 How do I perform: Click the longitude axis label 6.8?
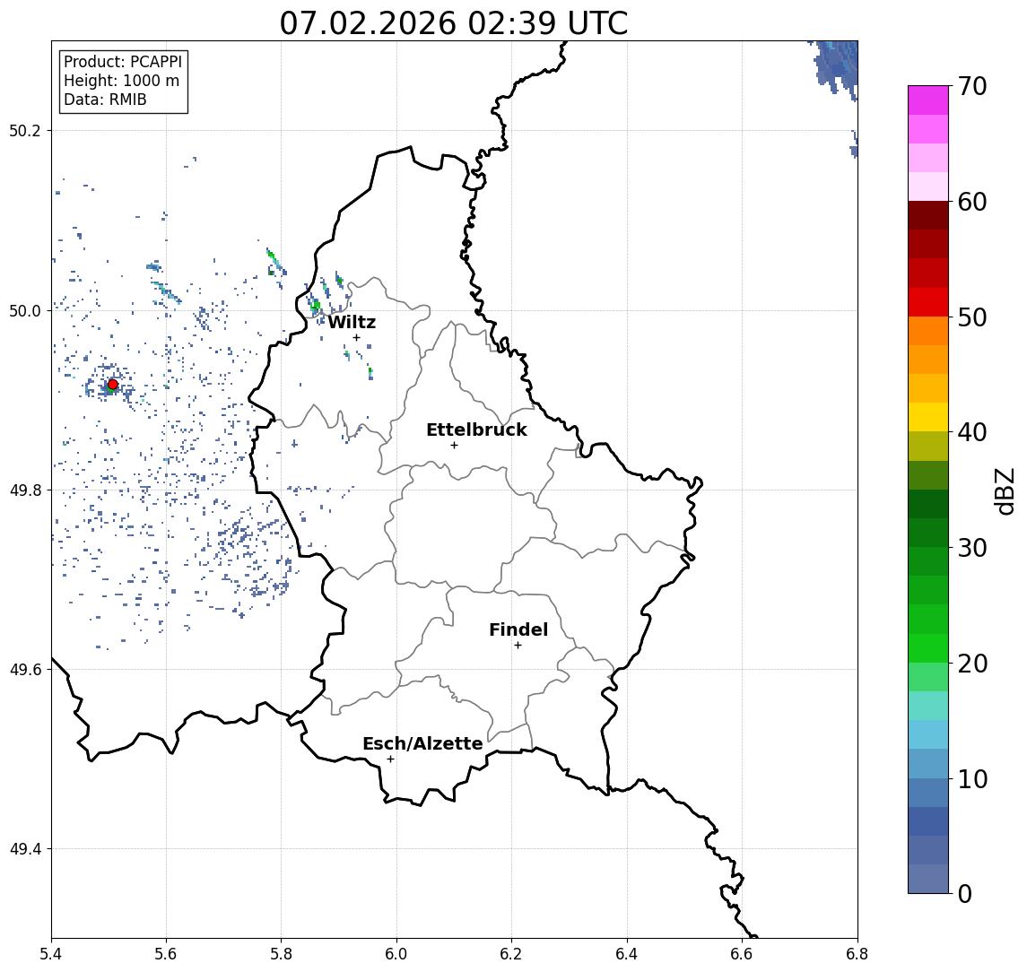(x=857, y=954)
